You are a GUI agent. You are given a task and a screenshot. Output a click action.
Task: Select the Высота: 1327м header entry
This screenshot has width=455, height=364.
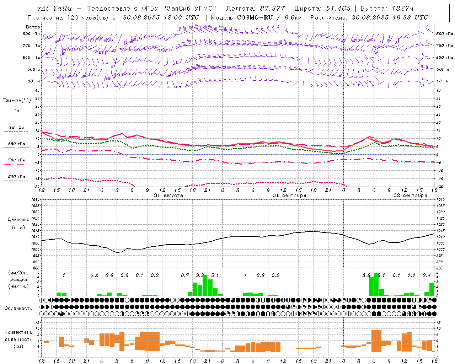pyautogui.click(x=387, y=9)
